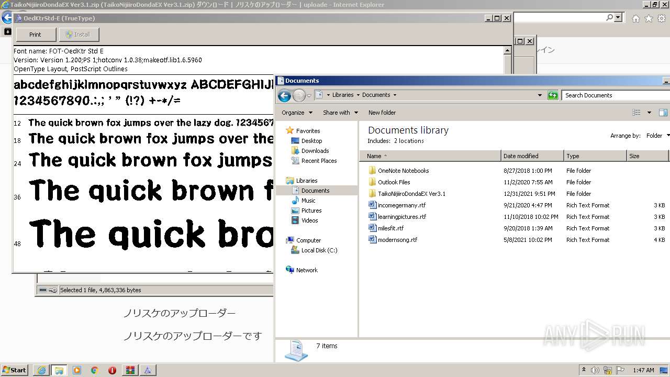The width and height of the screenshot is (670, 377).
Task: Select the OneNote Notebooks folder icon
Action: click(372, 171)
